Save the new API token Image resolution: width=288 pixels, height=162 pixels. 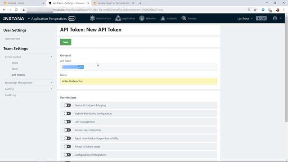tap(66, 42)
